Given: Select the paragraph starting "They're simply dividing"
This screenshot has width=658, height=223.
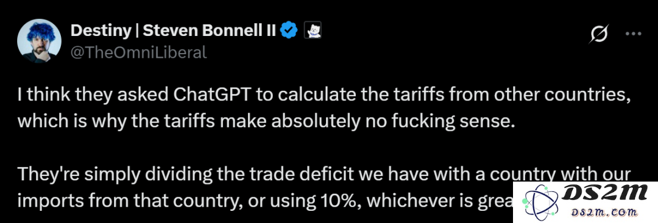Looking at the screenshot, I should [x=324, y=188].
